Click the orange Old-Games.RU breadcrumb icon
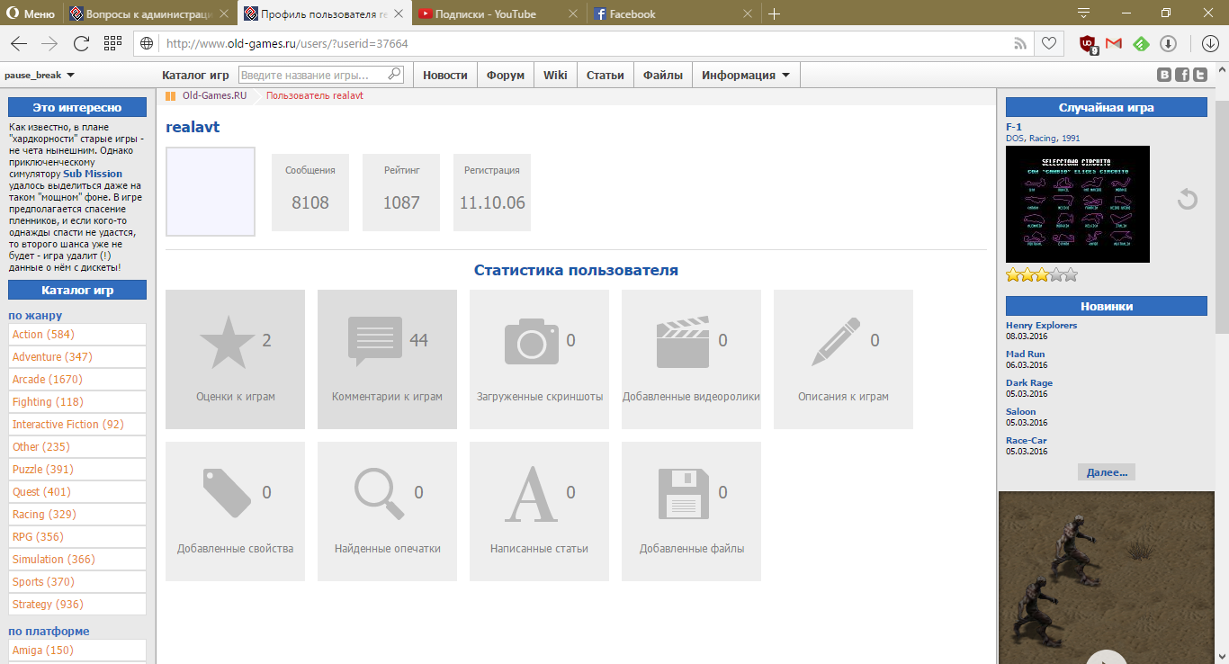 [171, 96]
